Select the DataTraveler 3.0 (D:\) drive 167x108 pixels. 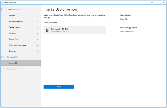[x=75, y=30]
